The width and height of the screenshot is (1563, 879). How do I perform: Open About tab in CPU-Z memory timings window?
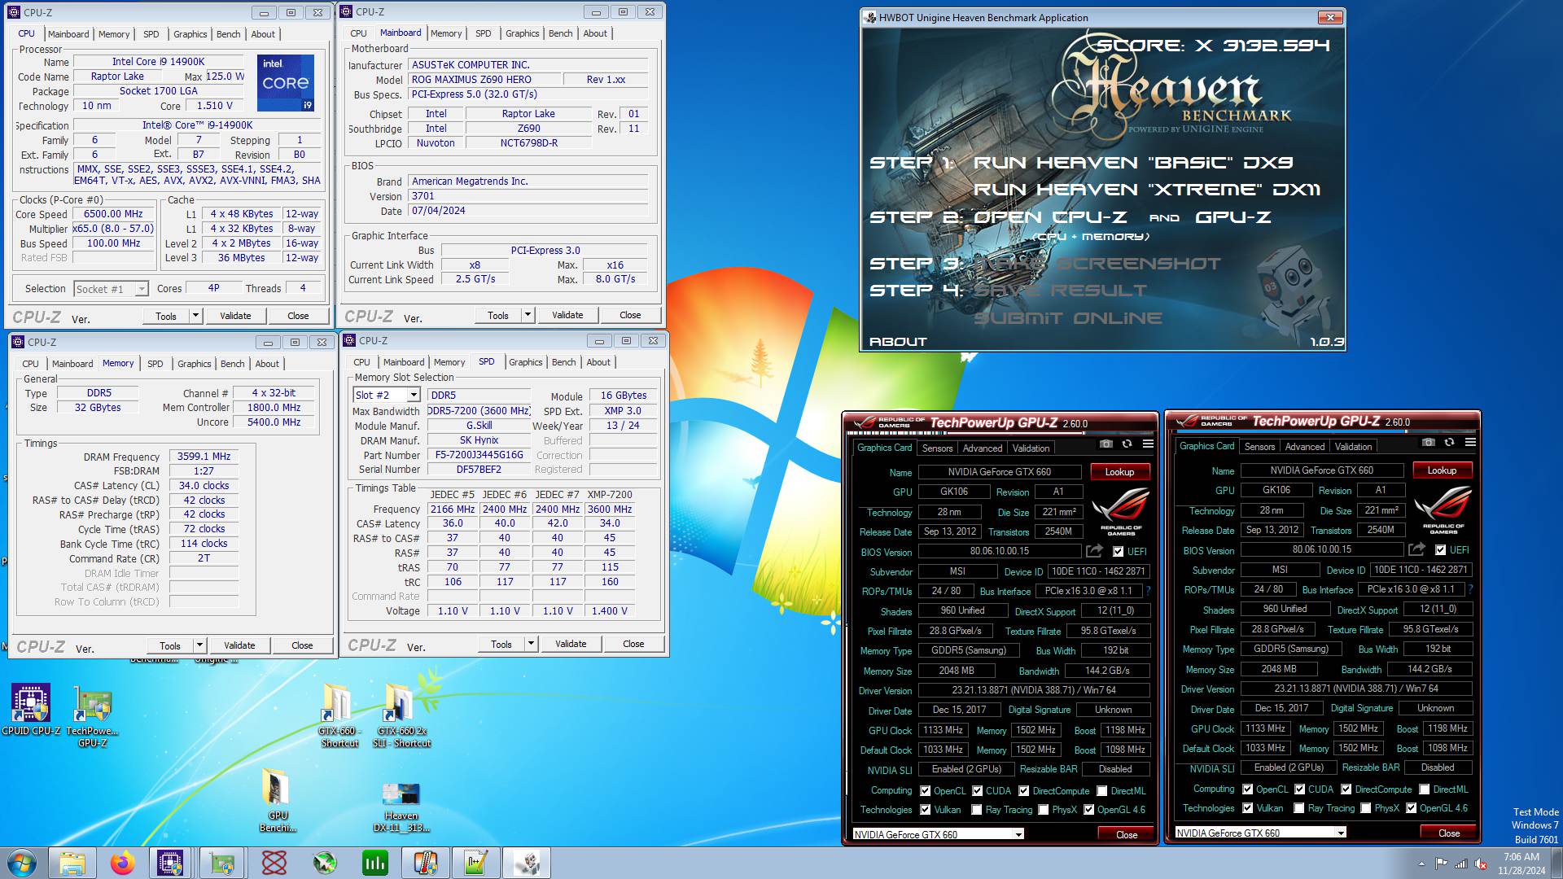(267, 364)
